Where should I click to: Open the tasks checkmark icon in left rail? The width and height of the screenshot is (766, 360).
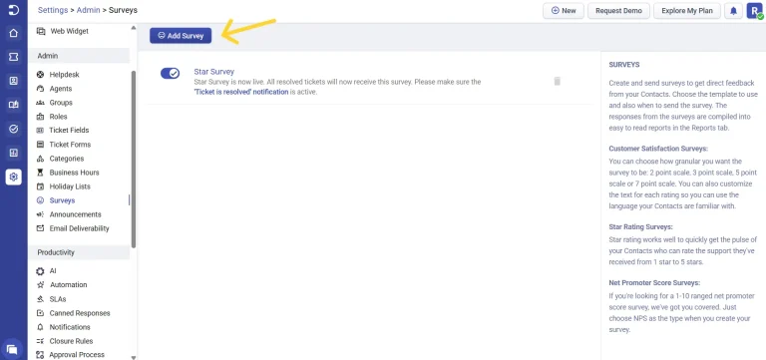[x=14, y=129]
